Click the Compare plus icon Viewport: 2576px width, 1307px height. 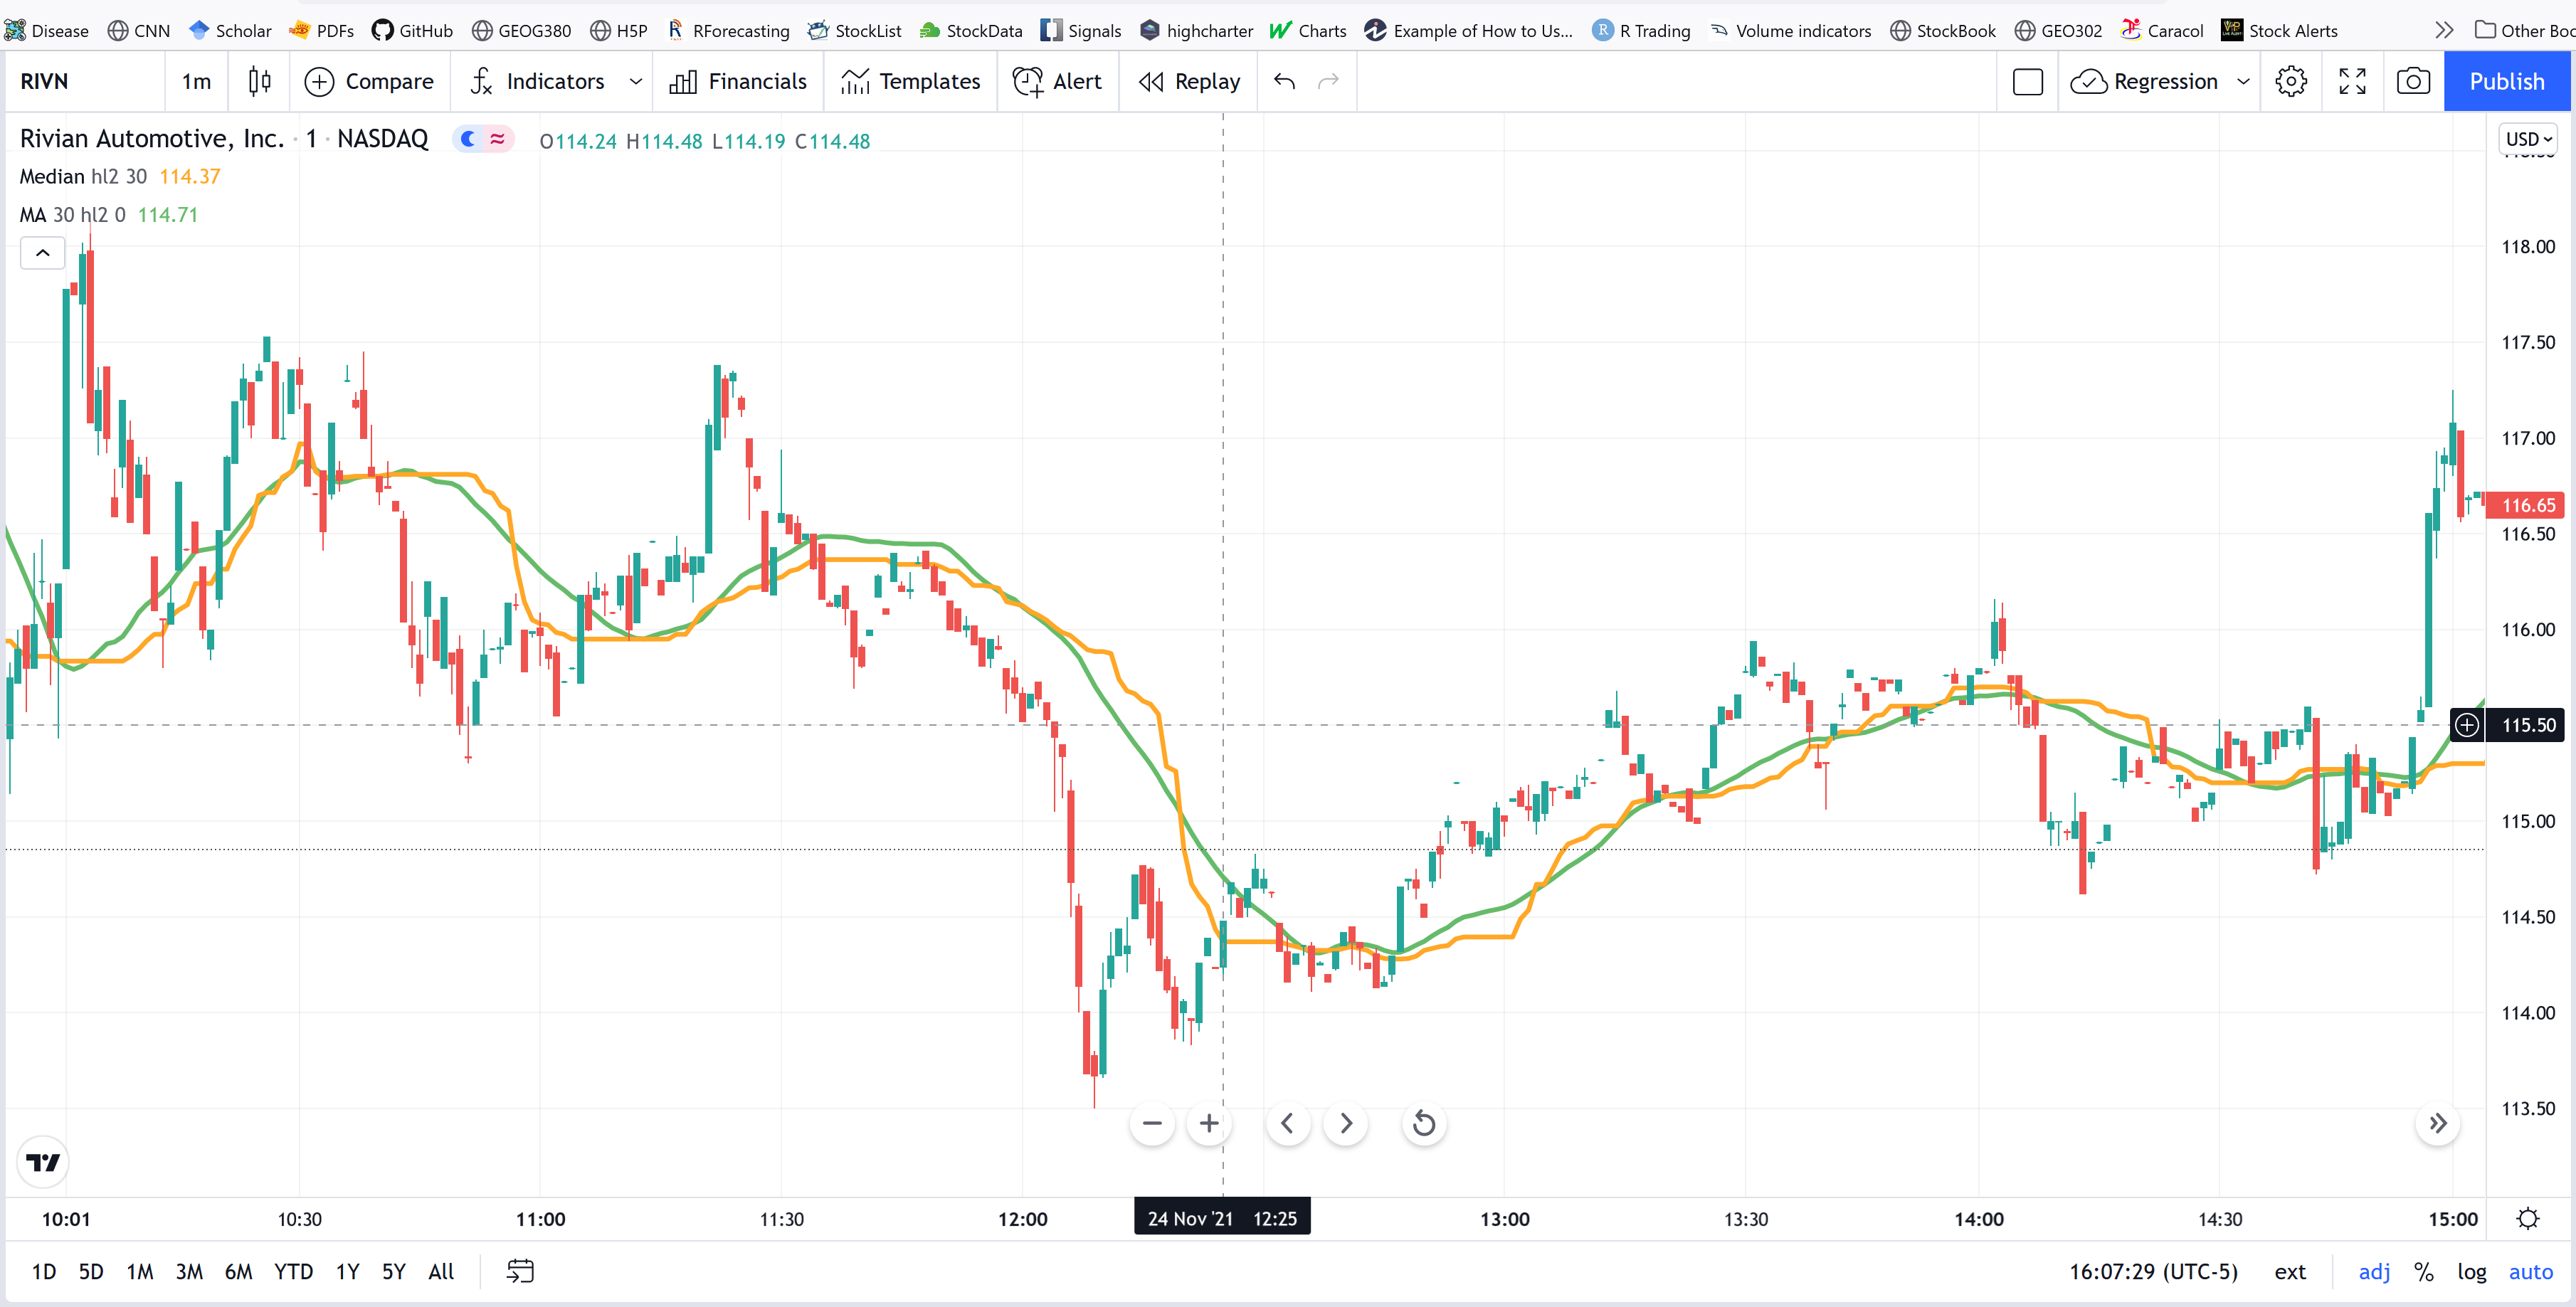click(319, 82)
